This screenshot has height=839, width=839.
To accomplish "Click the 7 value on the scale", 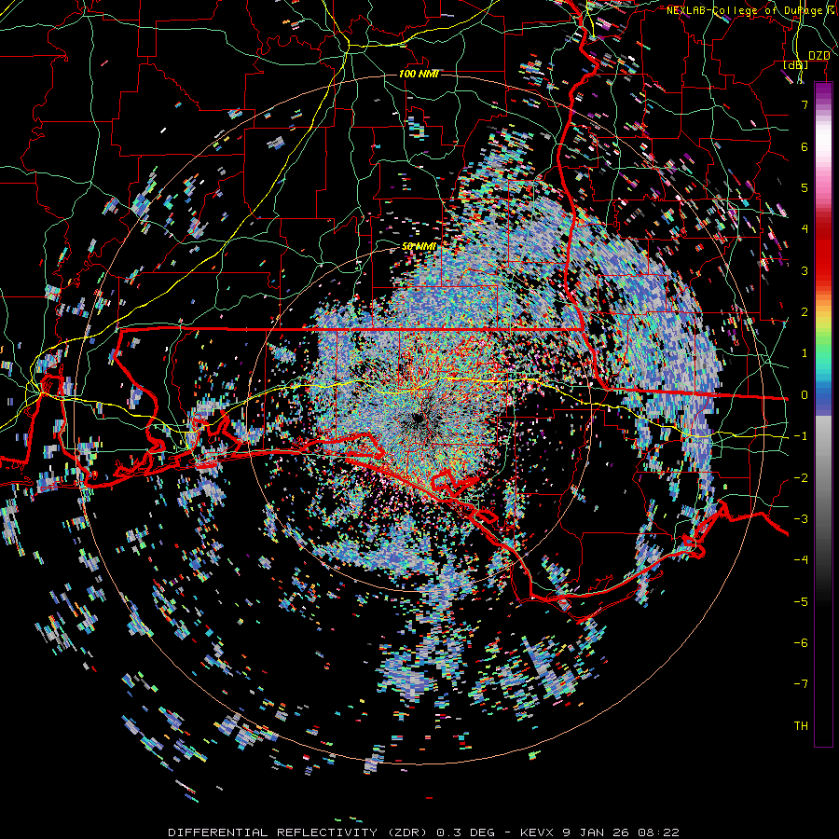I will 805,104.
